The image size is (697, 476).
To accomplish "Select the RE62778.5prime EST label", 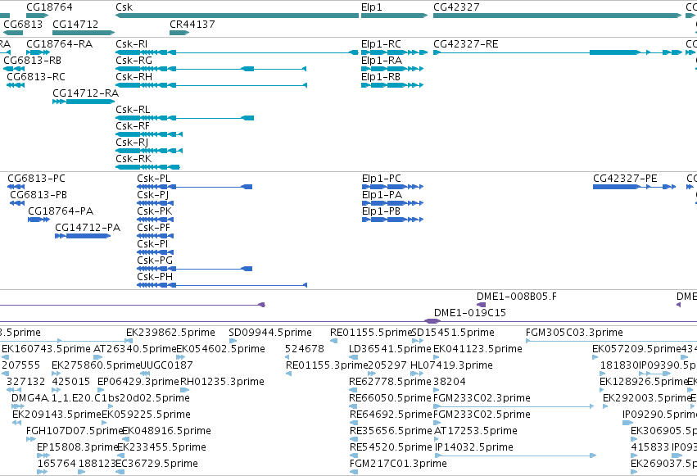I will [391, 382].
